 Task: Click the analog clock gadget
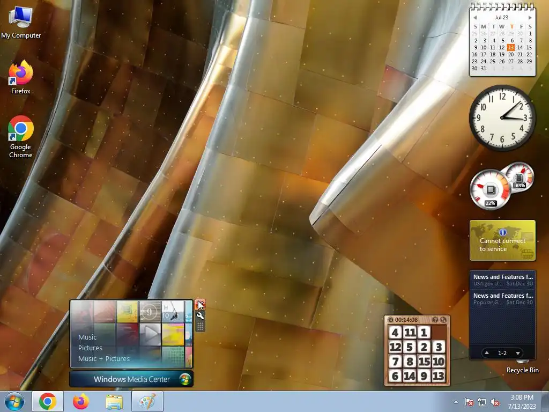pos(502,118)
